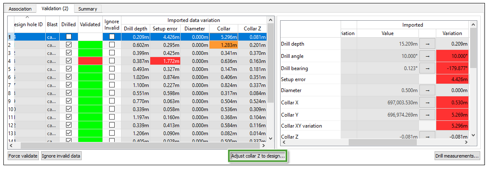Select red Validated cell in row 4

pos(90,61)
